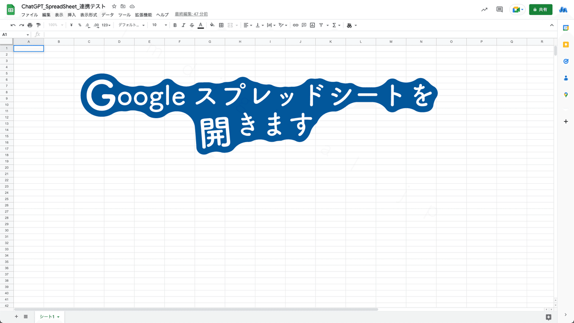Click the Undo arrow in the toolbar
The height and width of the screenshot is (323, 574).
[x=13, y=25]
